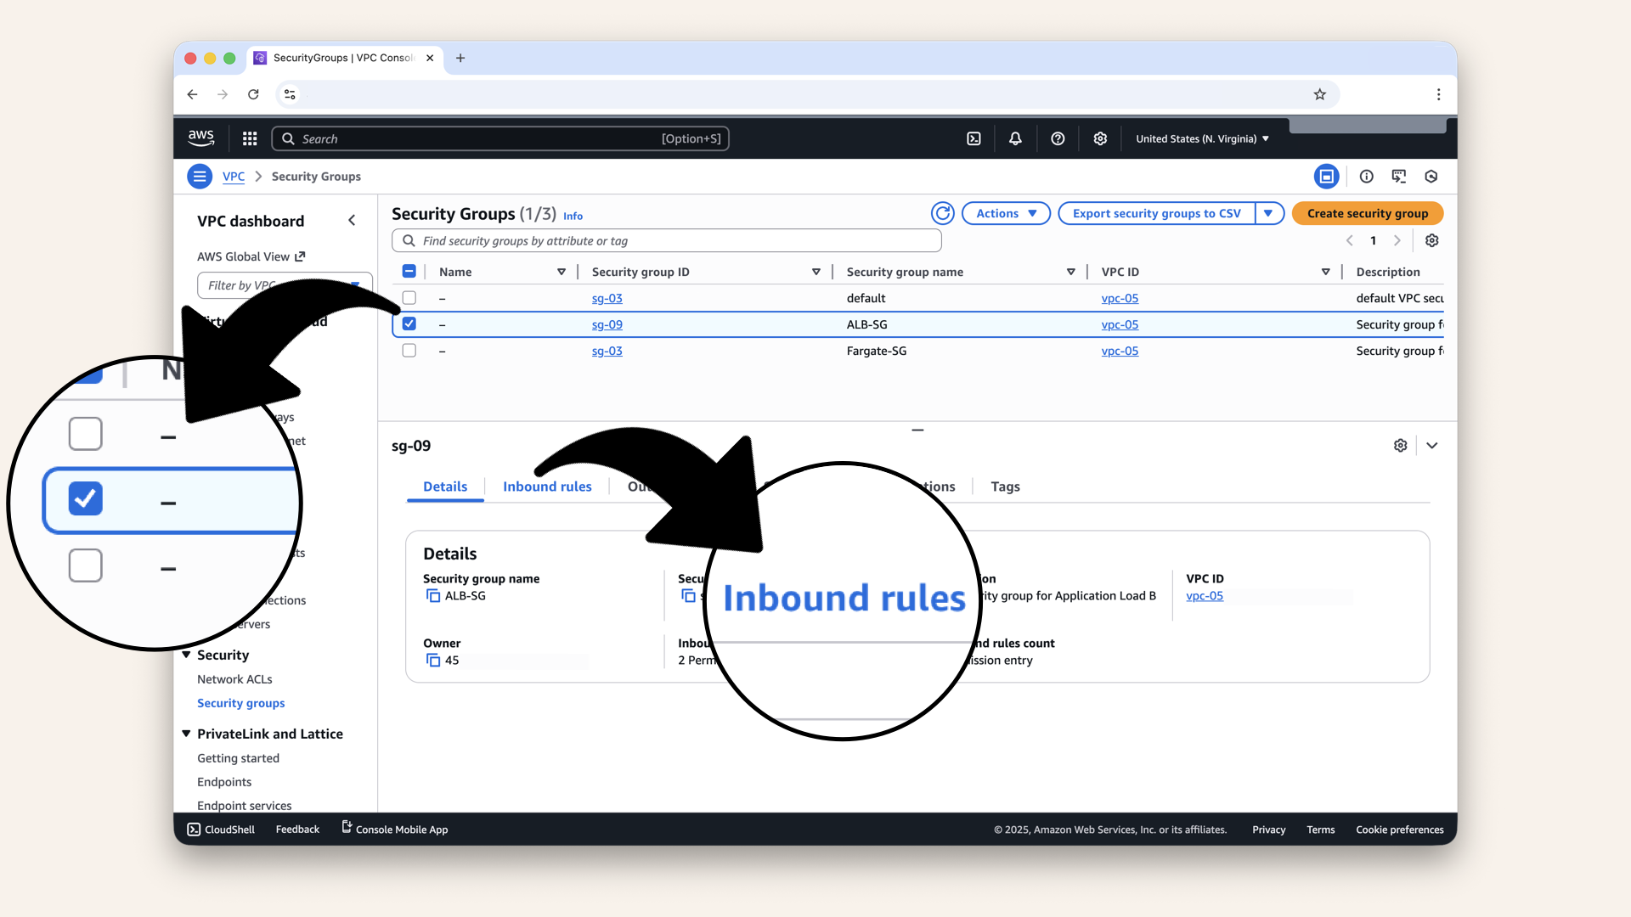Switch to the Inbound rules tab
The image size is (1631, 917).
(547, 487)
